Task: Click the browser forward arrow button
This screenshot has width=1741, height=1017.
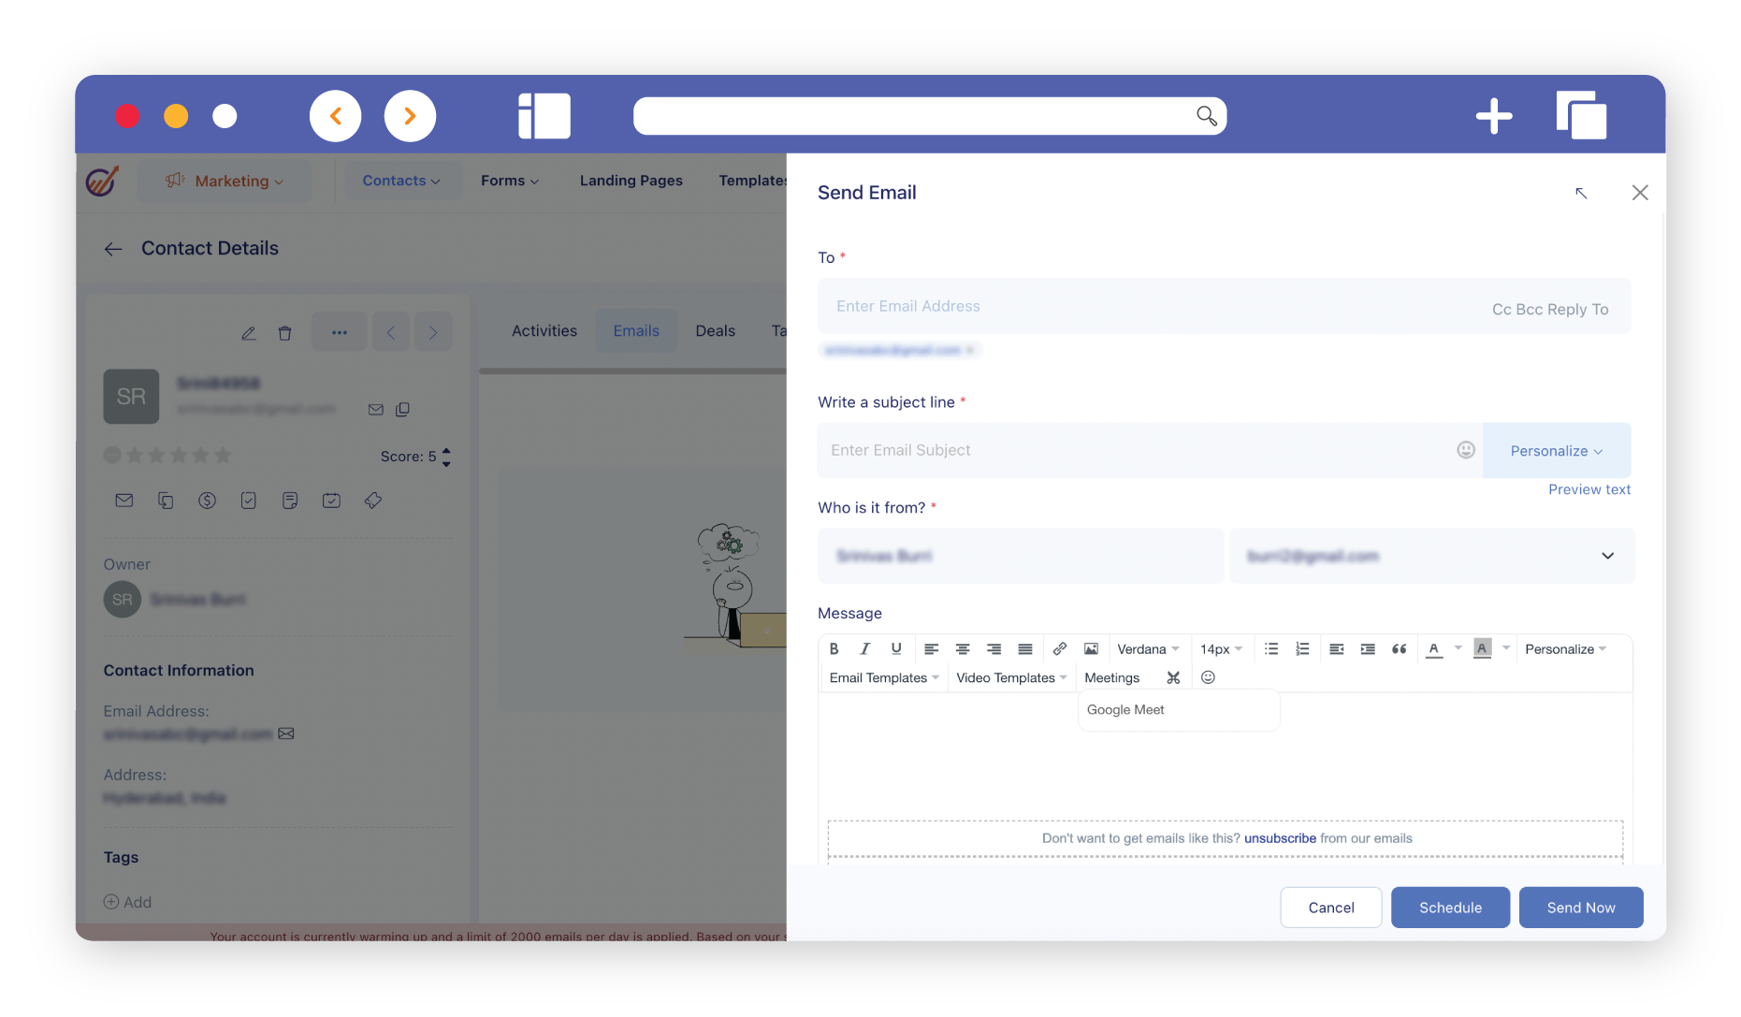Action: click(x=410, y=116)
